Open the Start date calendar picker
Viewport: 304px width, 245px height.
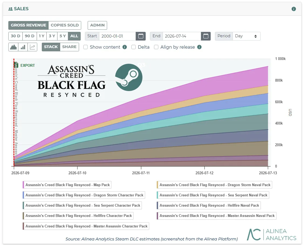click(x=141, y=36)
